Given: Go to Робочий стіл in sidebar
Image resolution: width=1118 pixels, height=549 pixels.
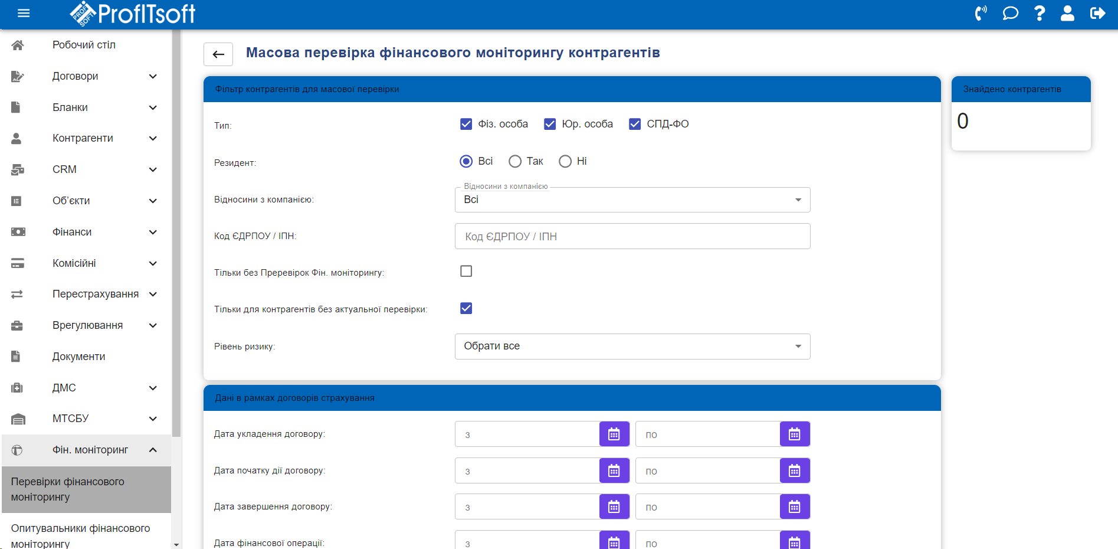Looking at the screenshot, I should tap(84, 45).
